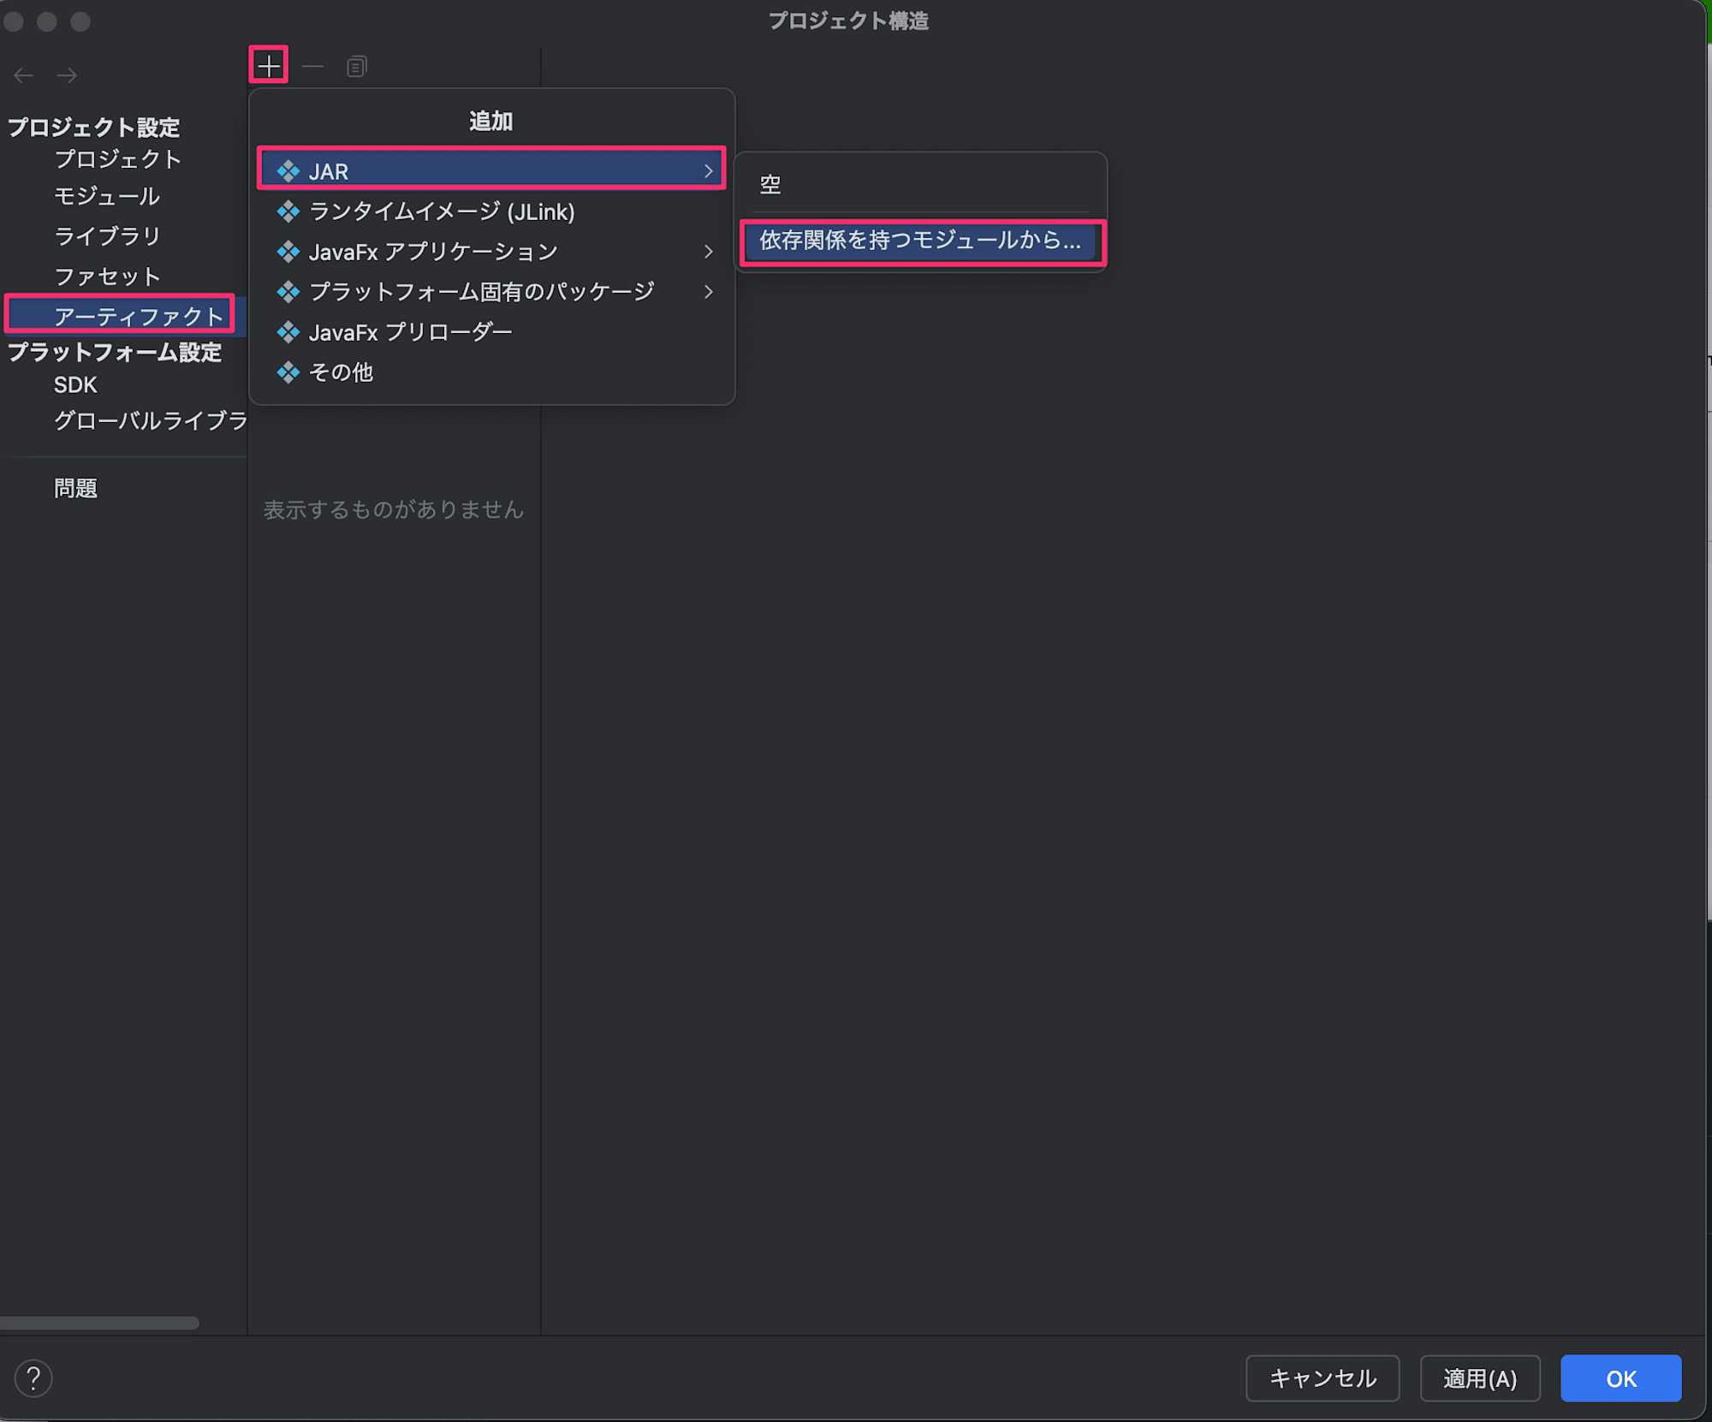The height and width of the screenshot is (1422, 1712).
Task: Choose その他 menu entry
Action: (491, 372)
